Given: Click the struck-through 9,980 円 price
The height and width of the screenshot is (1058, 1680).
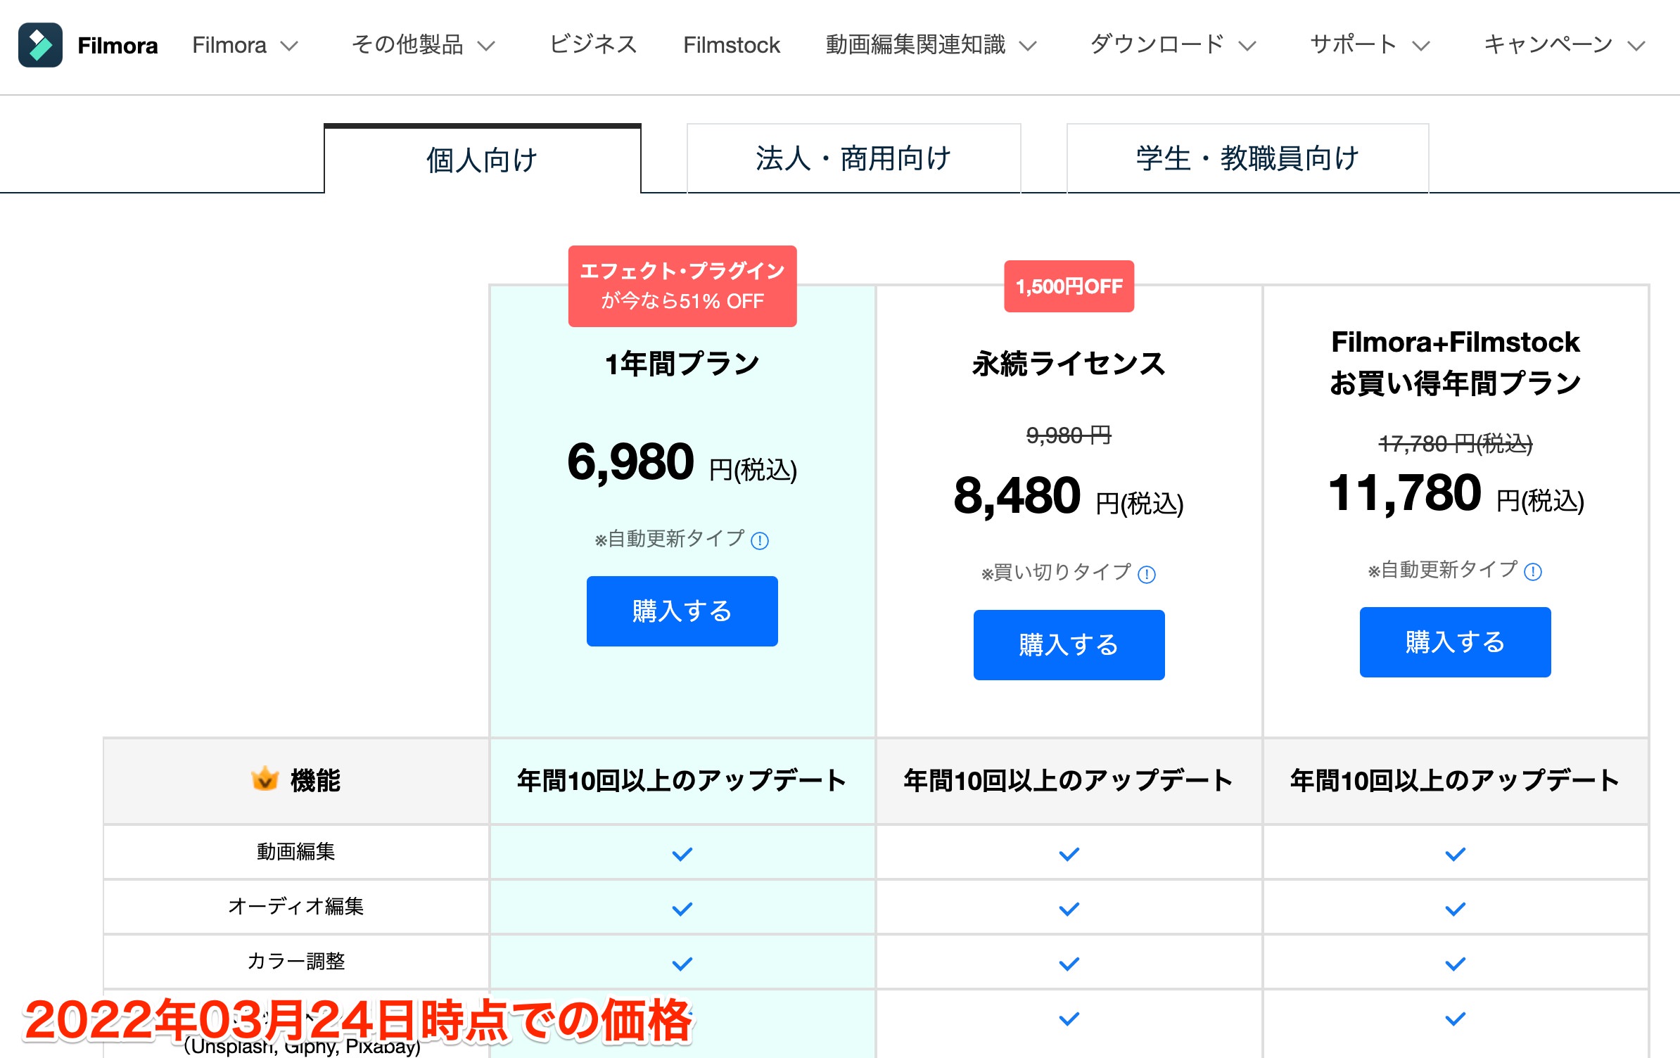Looking at the screenshot, I should click(1069, 435).
